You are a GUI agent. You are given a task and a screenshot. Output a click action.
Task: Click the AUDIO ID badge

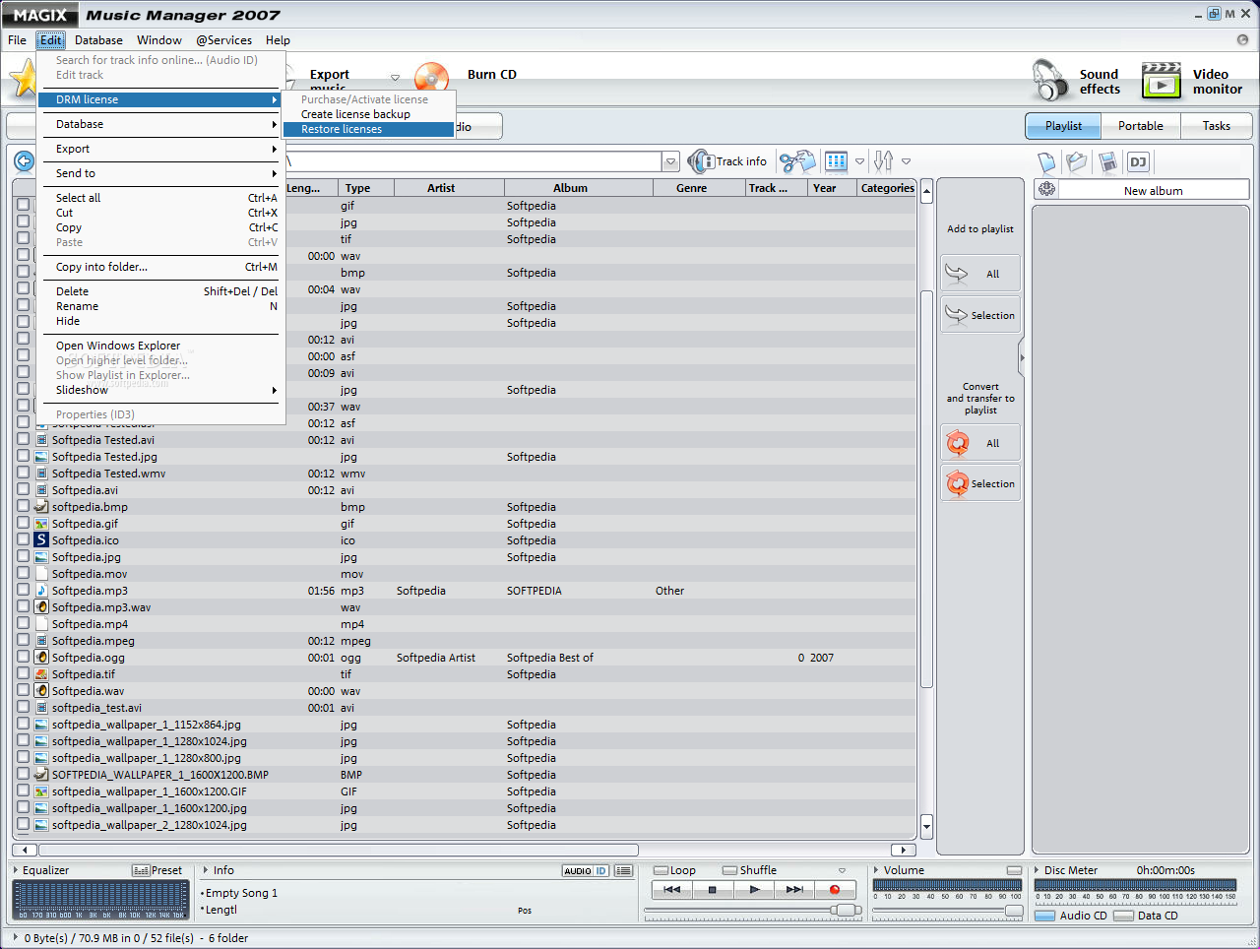586,871
